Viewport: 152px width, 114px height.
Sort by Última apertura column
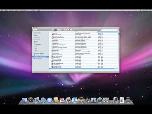point(107,32)
